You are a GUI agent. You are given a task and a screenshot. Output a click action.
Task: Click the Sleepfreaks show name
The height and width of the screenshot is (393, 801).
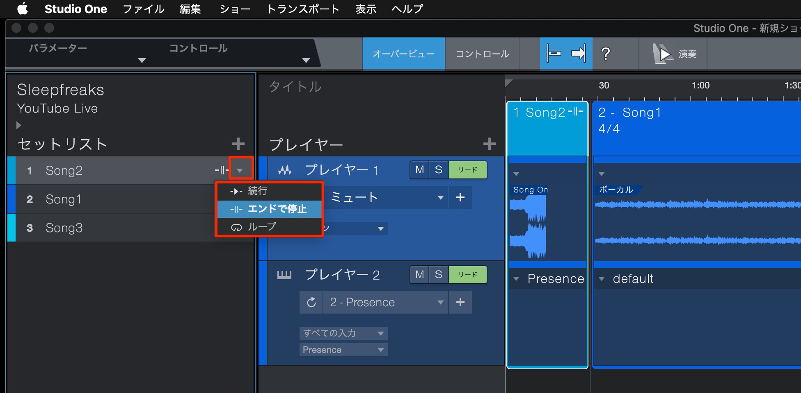60,90
